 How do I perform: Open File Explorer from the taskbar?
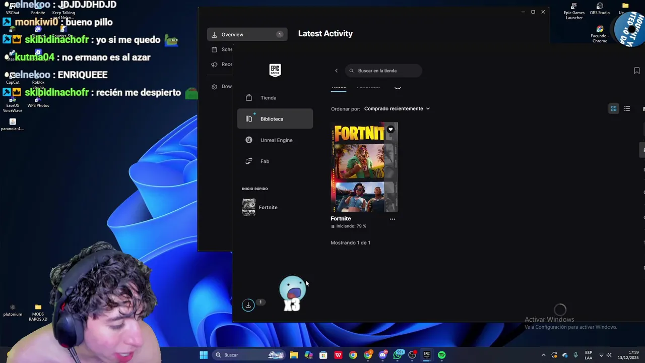[294, 355]
